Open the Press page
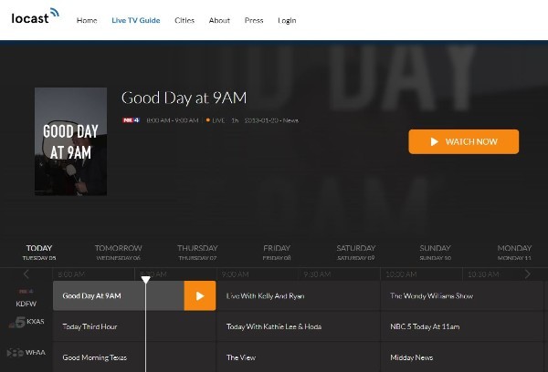Viewport: 548px width, 372px height. tap(254, 20)
